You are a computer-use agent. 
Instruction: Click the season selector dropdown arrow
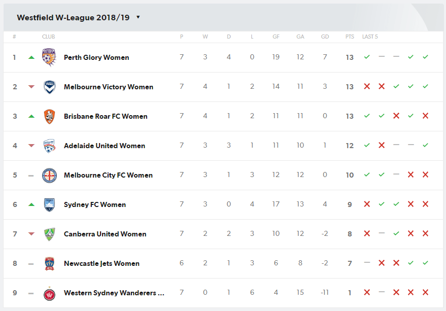click(x=138, y=17)
